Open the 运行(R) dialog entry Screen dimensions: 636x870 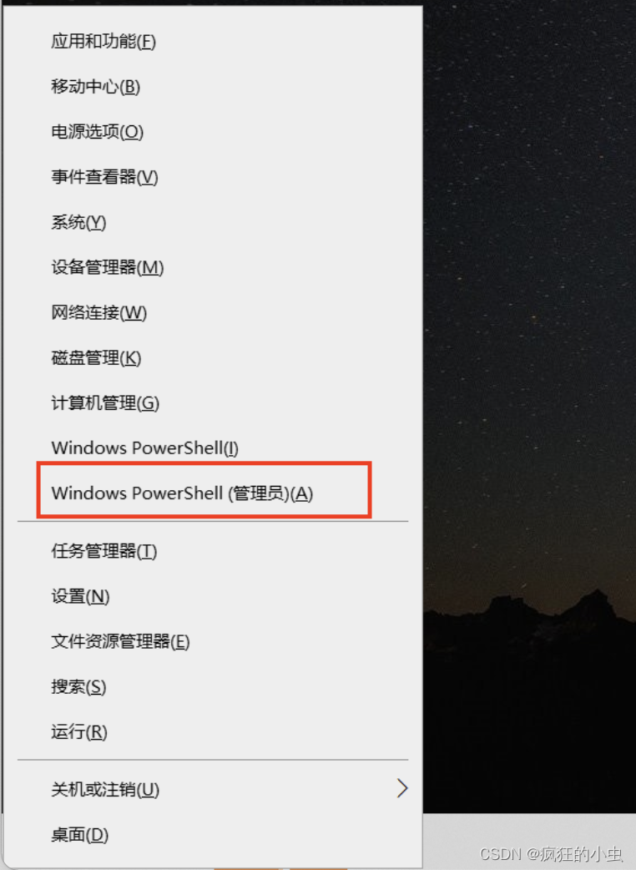tap(213, 732)
